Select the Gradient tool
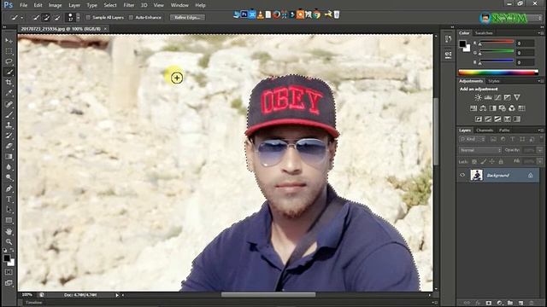This screenshot has height=307, width=547. click(x=9, y=156)
